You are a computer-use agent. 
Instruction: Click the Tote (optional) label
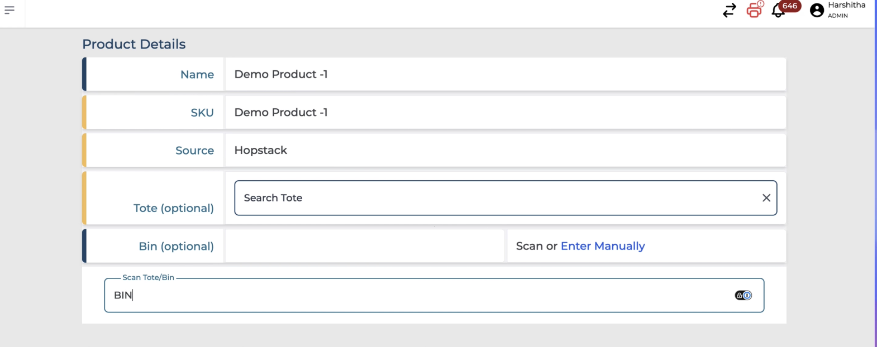174,208
